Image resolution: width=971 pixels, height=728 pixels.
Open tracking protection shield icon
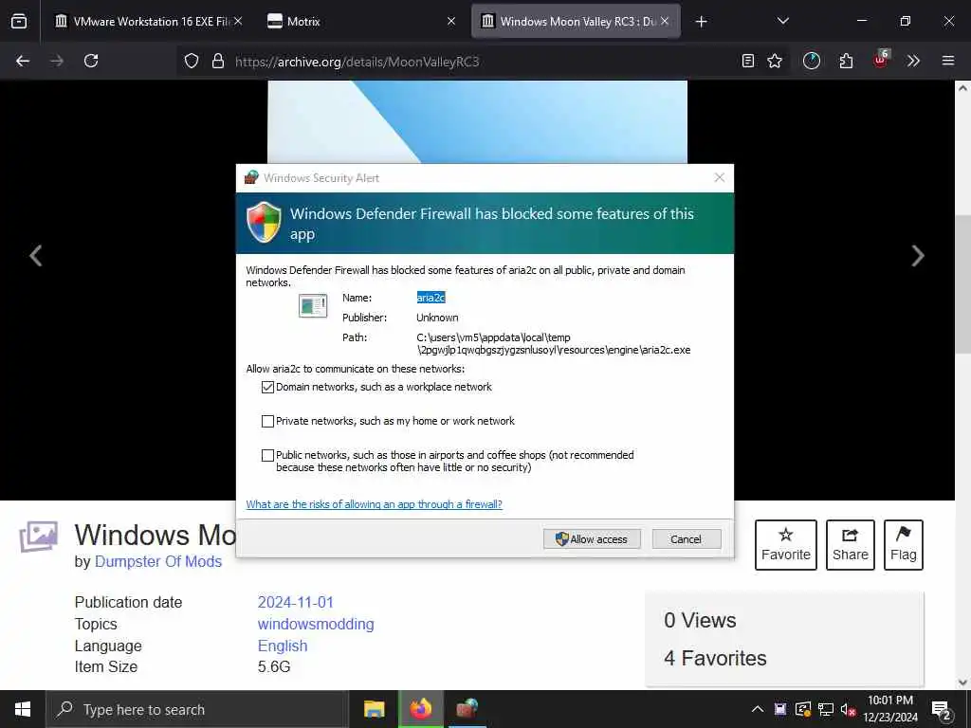tap(192, 61)
